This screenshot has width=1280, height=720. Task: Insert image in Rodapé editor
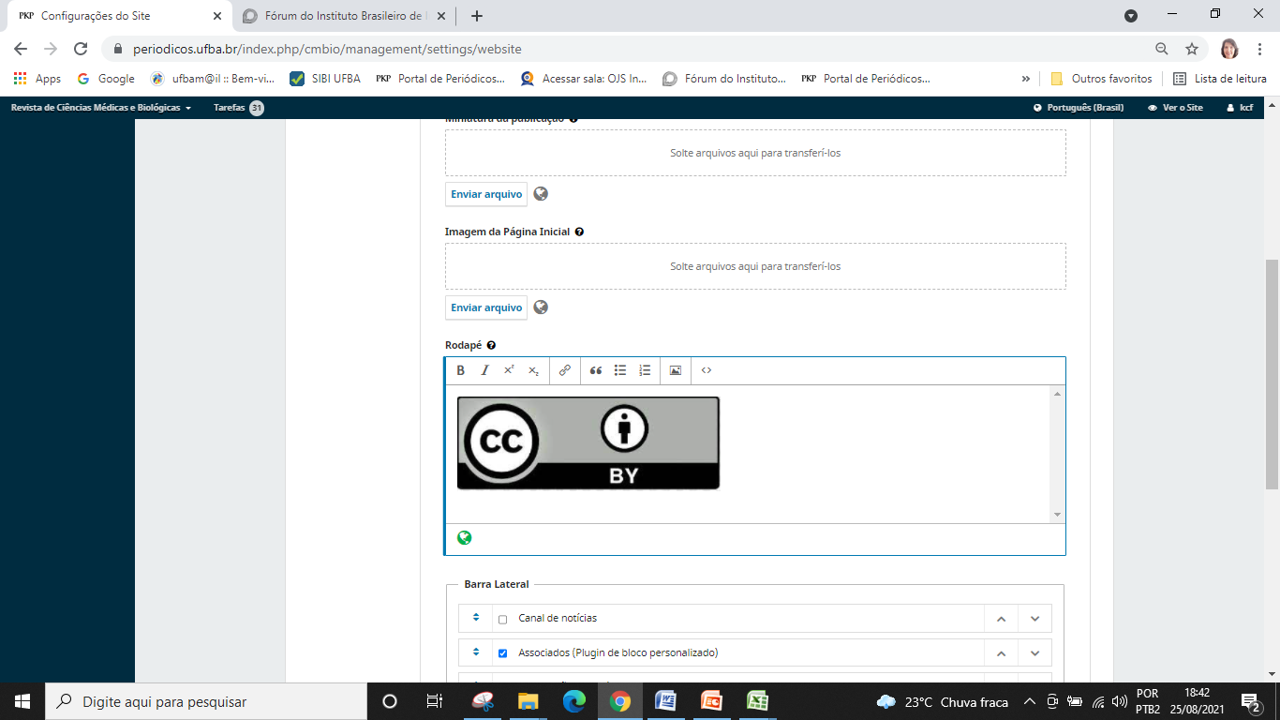pos(676,370)
